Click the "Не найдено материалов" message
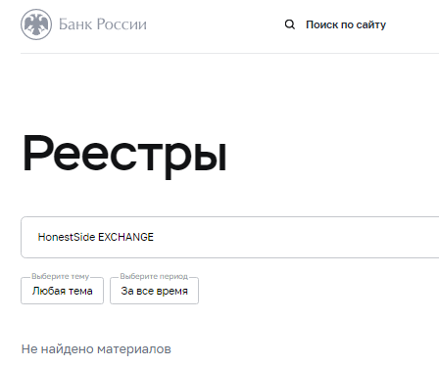The height and width of the screenshot is (367, 439). click(96, 349)
